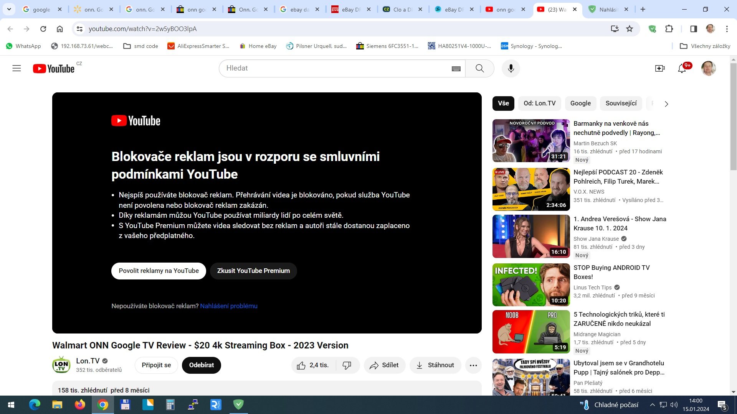Screen dimensions: 737x414
Task: Open tab search dropdown arrow in Chrome
Action: pos(9,9)
